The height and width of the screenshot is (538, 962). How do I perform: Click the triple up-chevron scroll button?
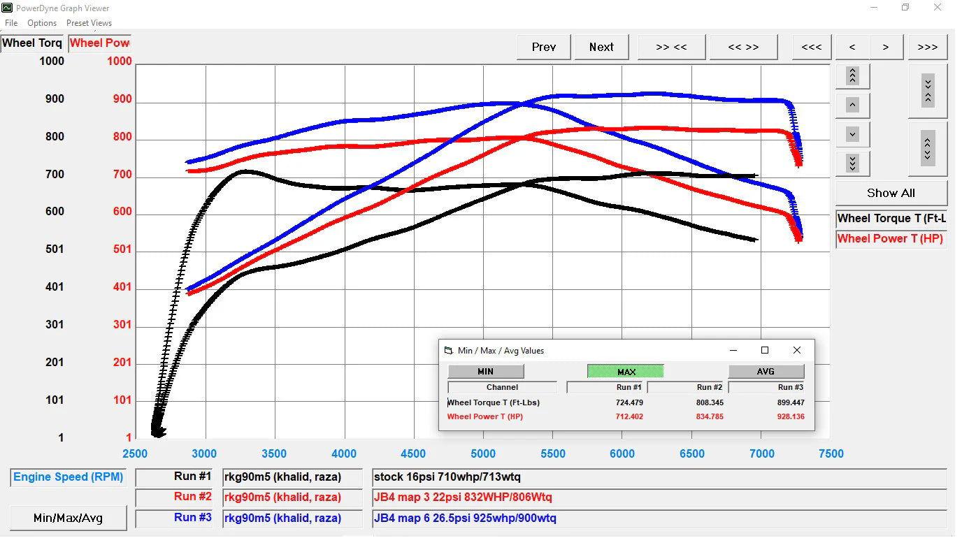(852, 75)
